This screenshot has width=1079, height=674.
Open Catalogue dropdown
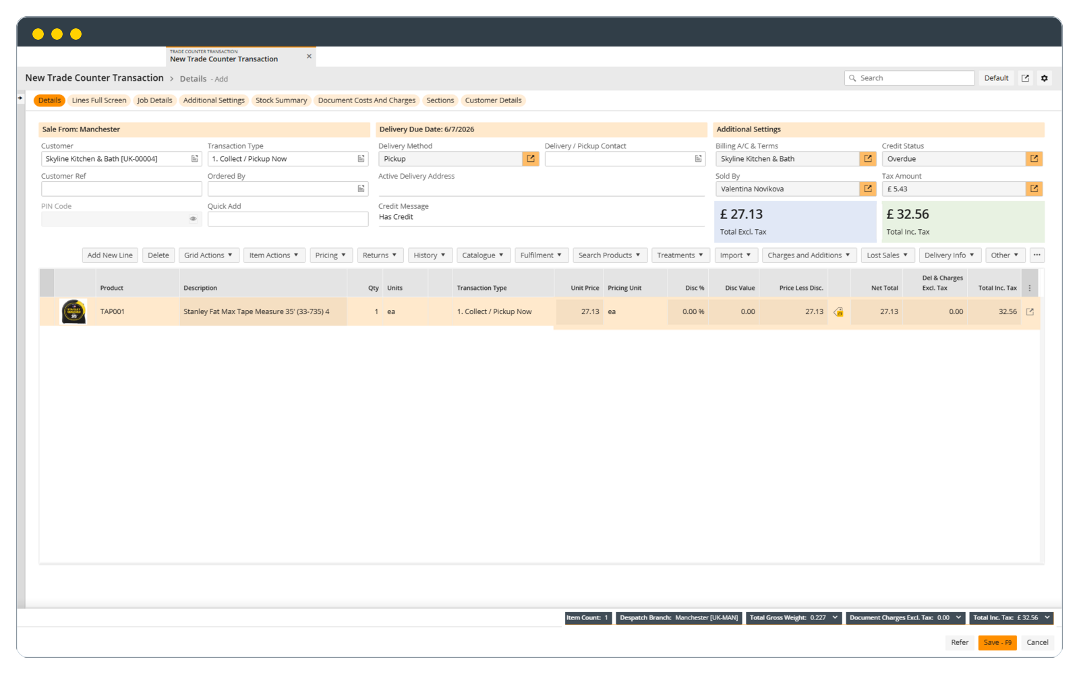(x=484, y=255)
